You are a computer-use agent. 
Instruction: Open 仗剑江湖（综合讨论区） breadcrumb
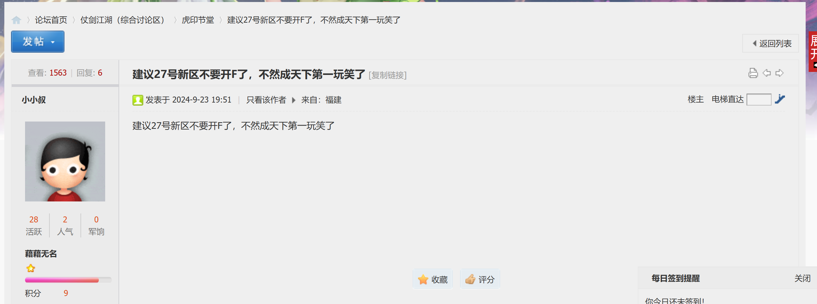point(123,20)
